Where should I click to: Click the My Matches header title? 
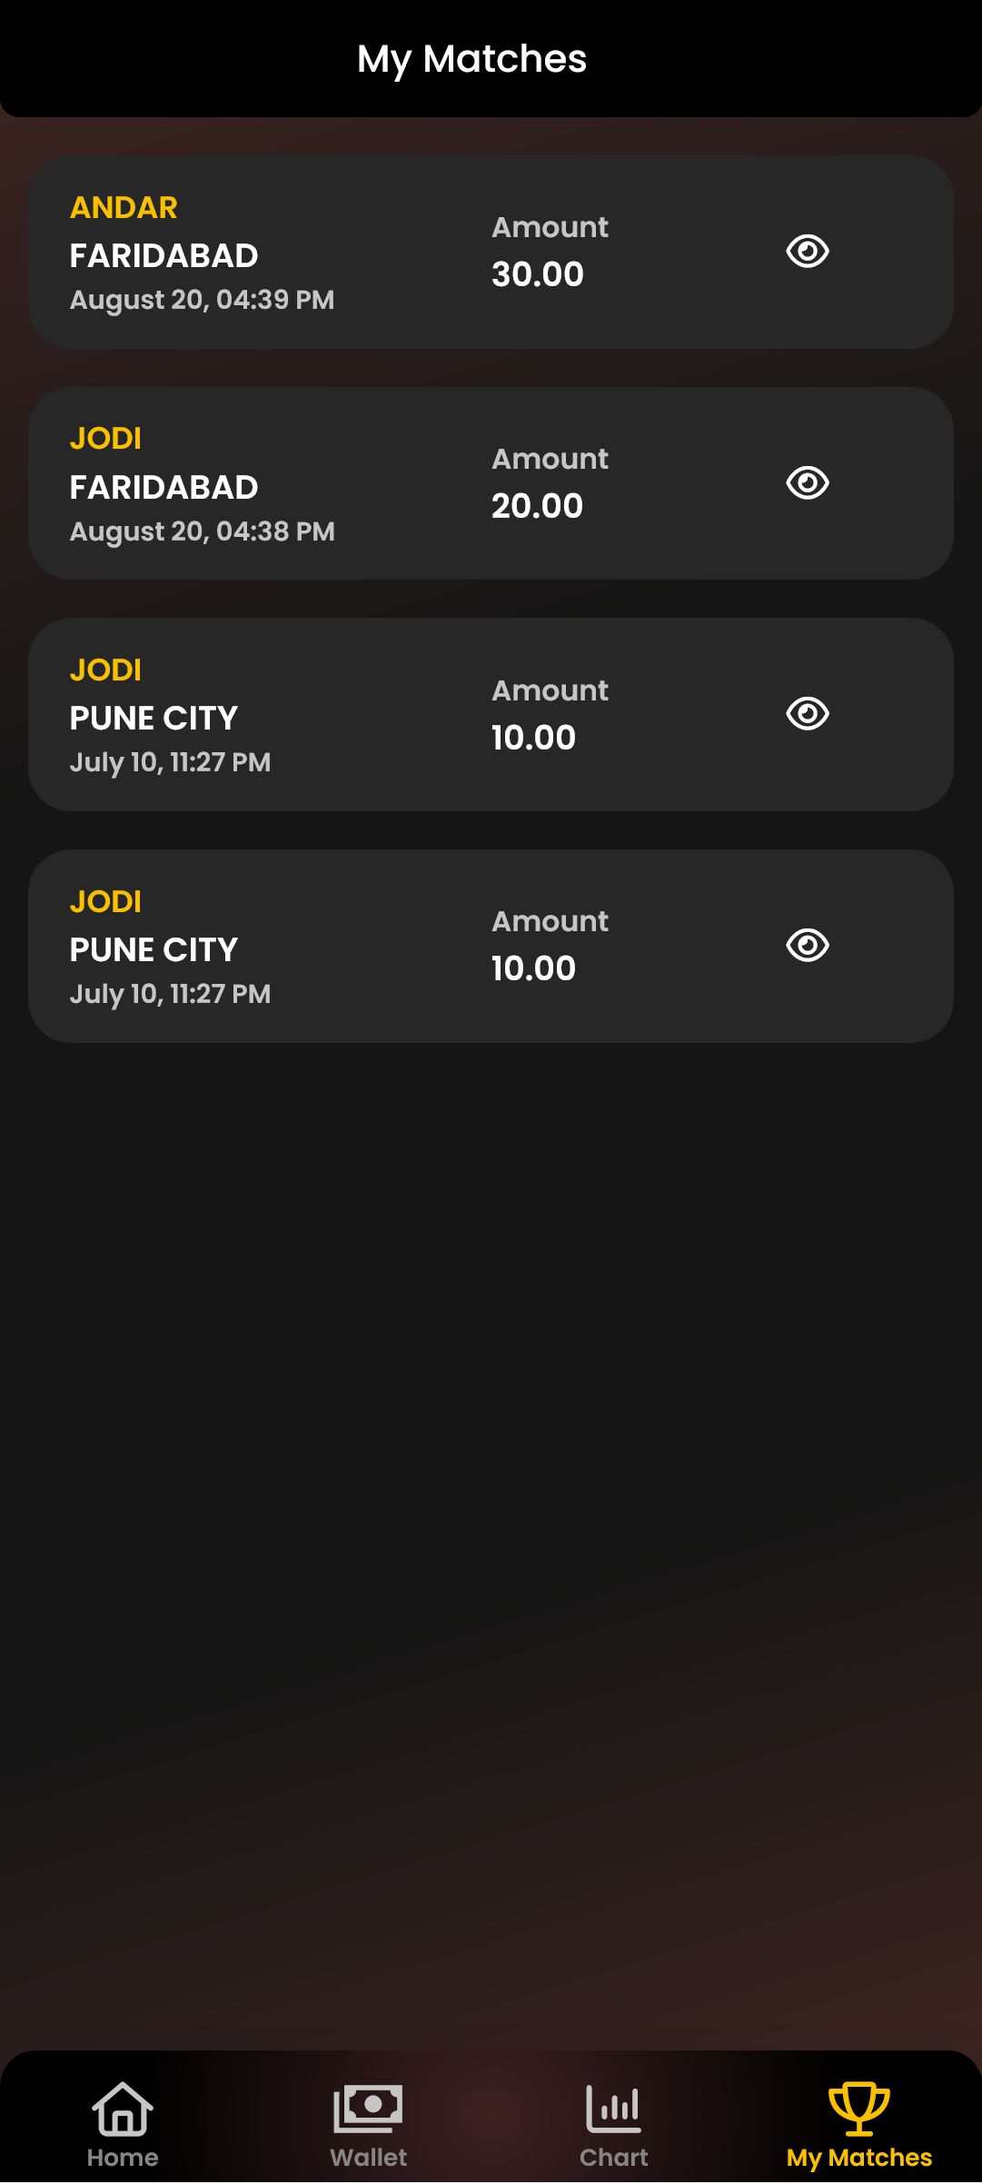point(472,60)
